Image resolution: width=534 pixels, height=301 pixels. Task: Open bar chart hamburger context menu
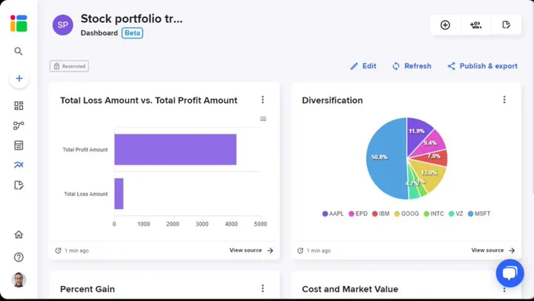[263, 119]
